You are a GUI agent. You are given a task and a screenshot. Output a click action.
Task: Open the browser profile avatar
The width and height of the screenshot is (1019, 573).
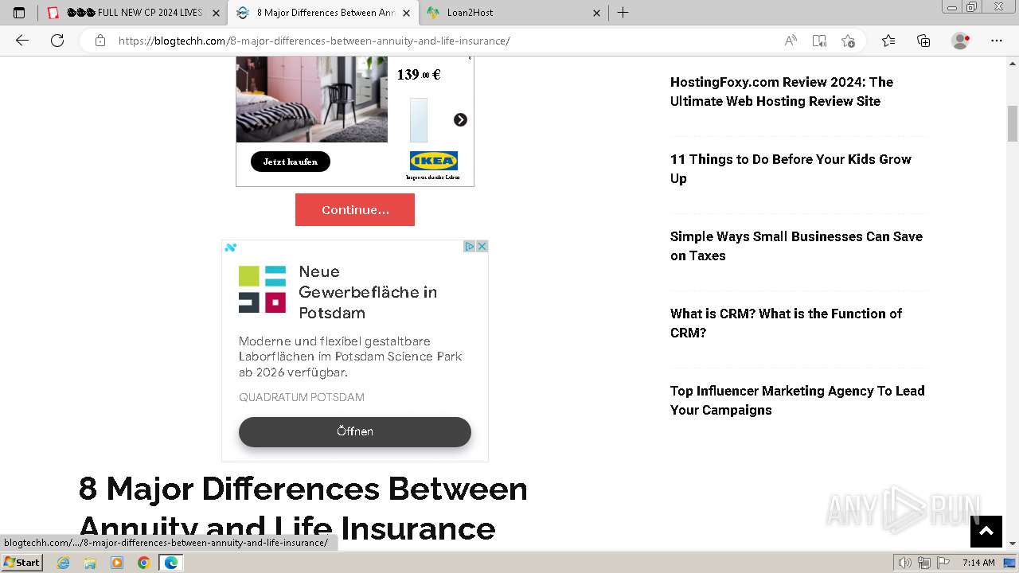point(961,41)
